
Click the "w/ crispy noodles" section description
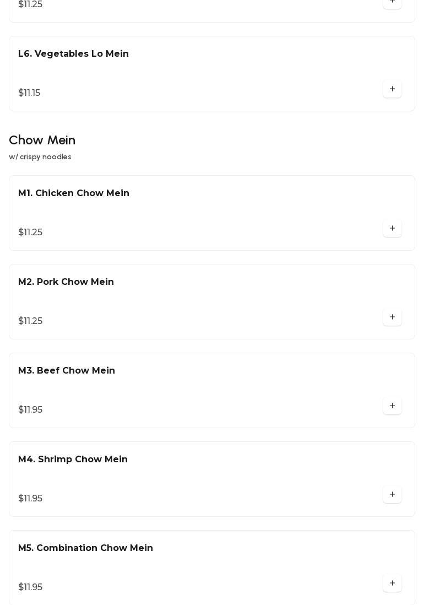click(40, 157)
